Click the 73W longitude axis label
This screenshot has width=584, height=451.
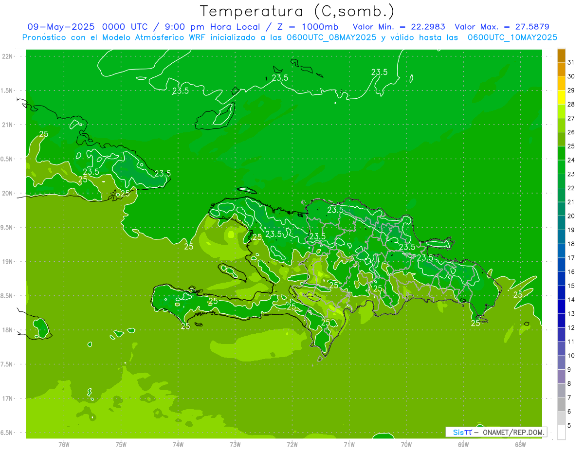pyautogui.click(x=235, y=445)
